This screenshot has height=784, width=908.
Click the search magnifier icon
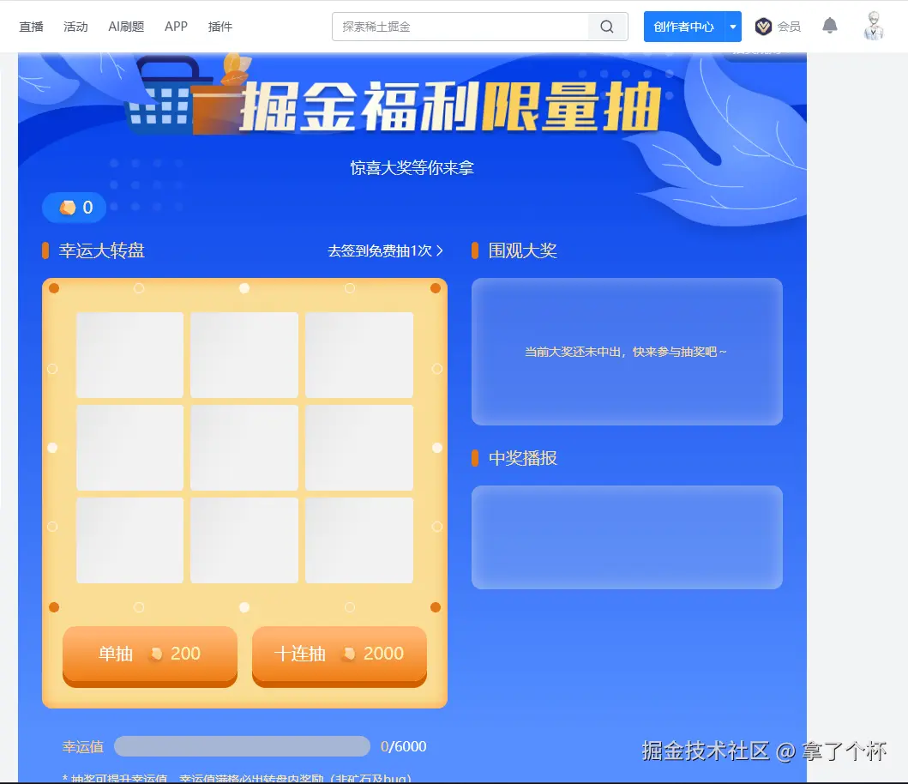607,27
